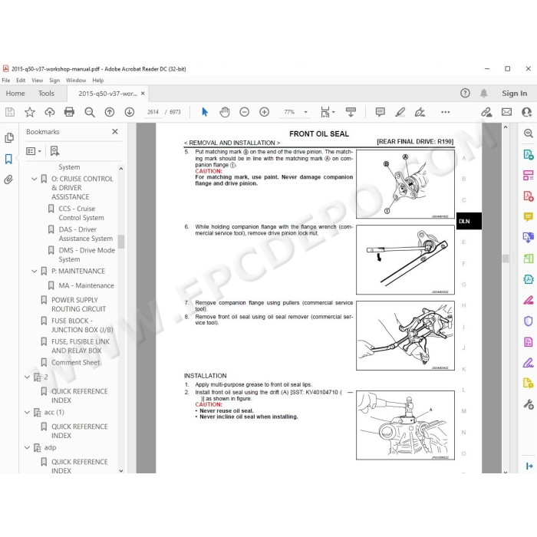Open the Help menu
The image size is (537, 537).
click(x=98, y=80)
